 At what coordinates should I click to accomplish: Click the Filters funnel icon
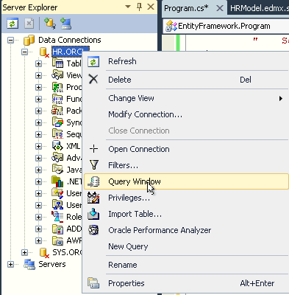94,165
